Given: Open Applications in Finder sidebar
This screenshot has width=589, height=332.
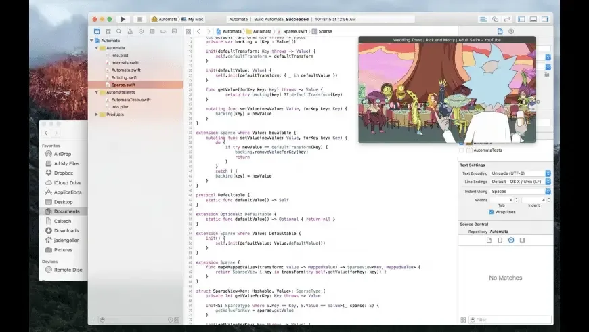Looking at the screenshot, I should coord(68,192).
